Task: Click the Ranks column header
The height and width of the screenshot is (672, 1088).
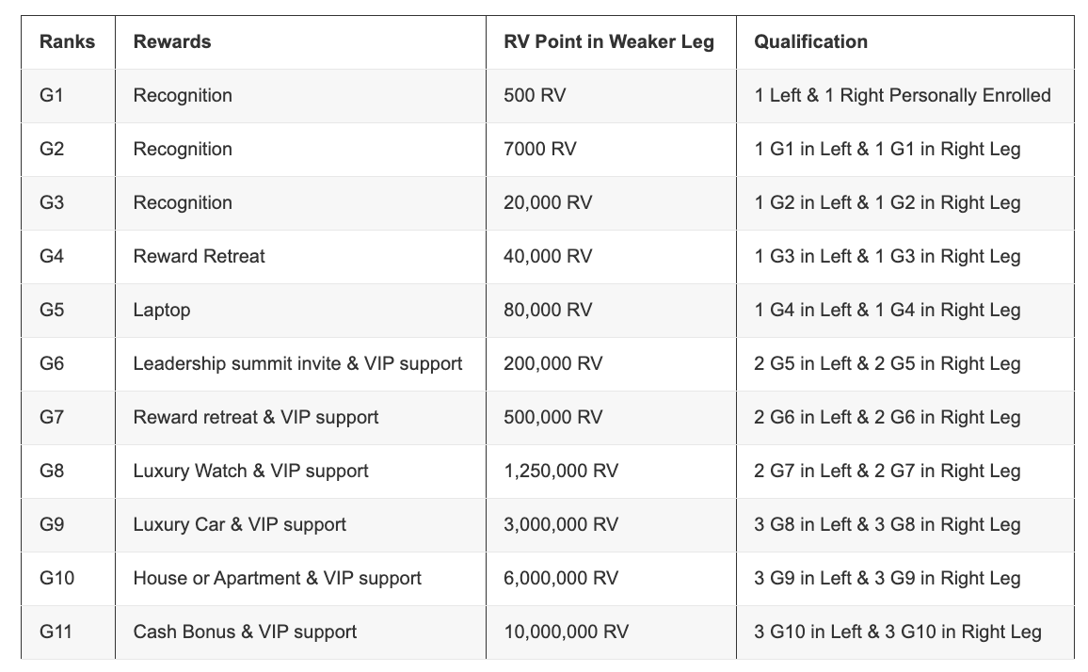Action: click(x=67, y=41)
